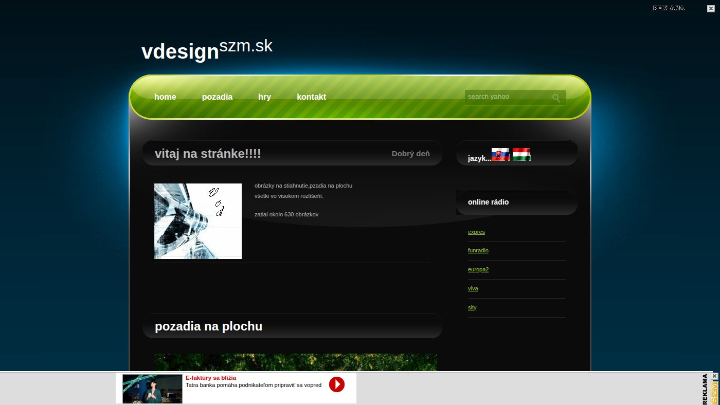This screenshot has height=405, width=720.
Task: Click the red play arrow in Tatra banka ad
Action: [x=337, y=384]
